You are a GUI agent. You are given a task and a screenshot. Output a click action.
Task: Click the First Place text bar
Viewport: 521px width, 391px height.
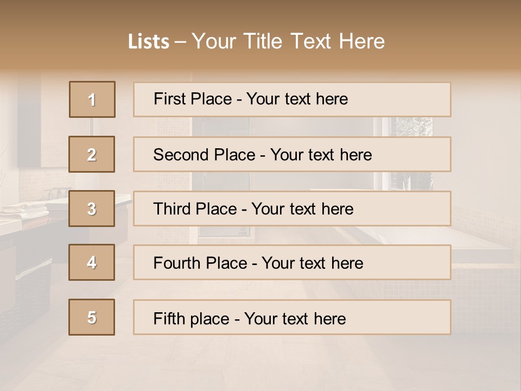(292, 99)
